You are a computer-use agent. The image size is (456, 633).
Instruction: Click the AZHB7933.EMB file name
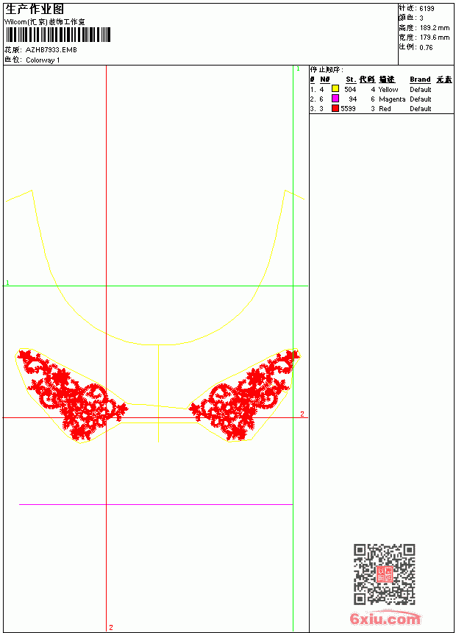coord(51,50)
